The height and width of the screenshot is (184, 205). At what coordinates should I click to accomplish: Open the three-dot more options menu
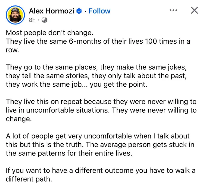pyautogui.click(x=173, y=10)
